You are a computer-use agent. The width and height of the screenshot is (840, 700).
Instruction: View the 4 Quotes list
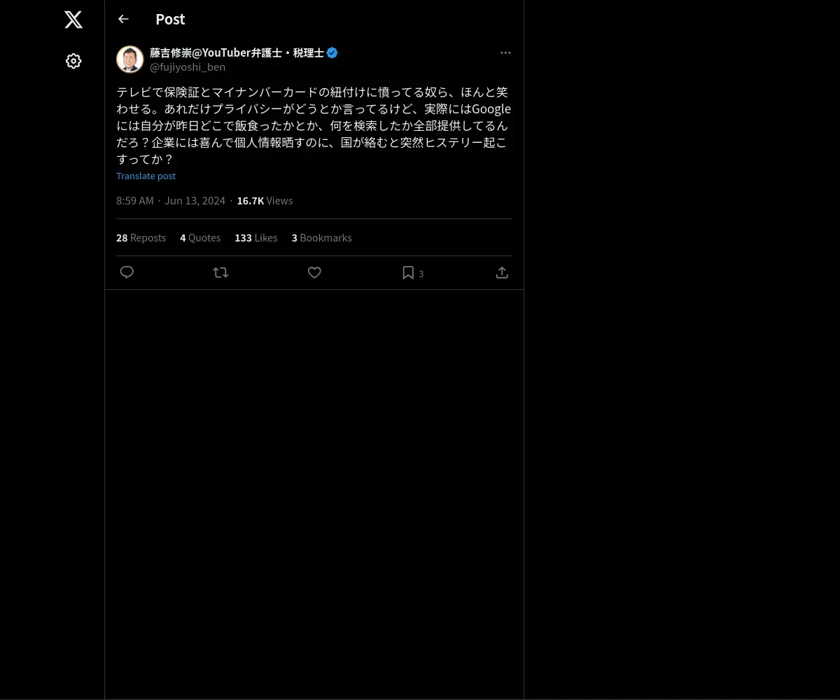point(200,238)
